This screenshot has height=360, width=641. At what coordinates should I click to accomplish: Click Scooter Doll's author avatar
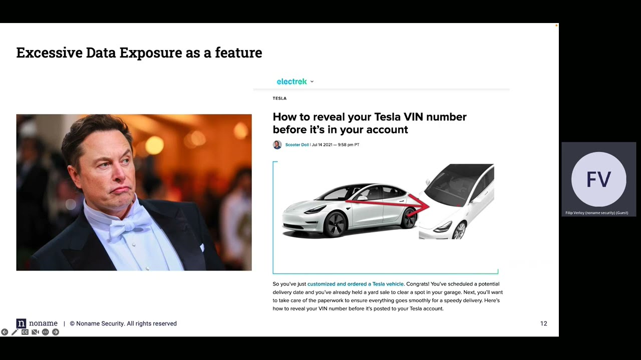277,145
